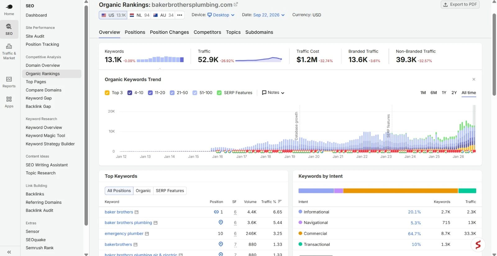Switch to the Subdomains tab
This screenshot has height=256, width=497.
click(x=259, y=32)
